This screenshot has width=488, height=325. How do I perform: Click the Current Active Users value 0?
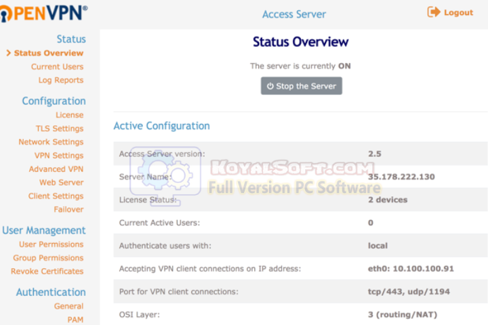point(370,223)
